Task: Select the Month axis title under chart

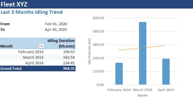Action: pyautogui.click(x=143, y=95)
